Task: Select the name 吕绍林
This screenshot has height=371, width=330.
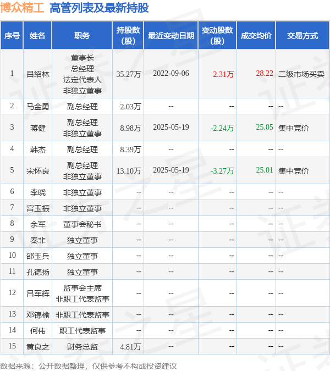Action: (x=38, y=74)
